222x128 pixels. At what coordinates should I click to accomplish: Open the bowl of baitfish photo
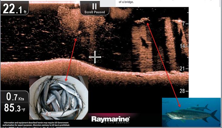point(59,97)
